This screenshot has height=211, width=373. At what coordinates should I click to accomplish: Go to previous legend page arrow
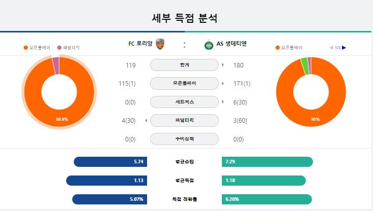point(331,48)
